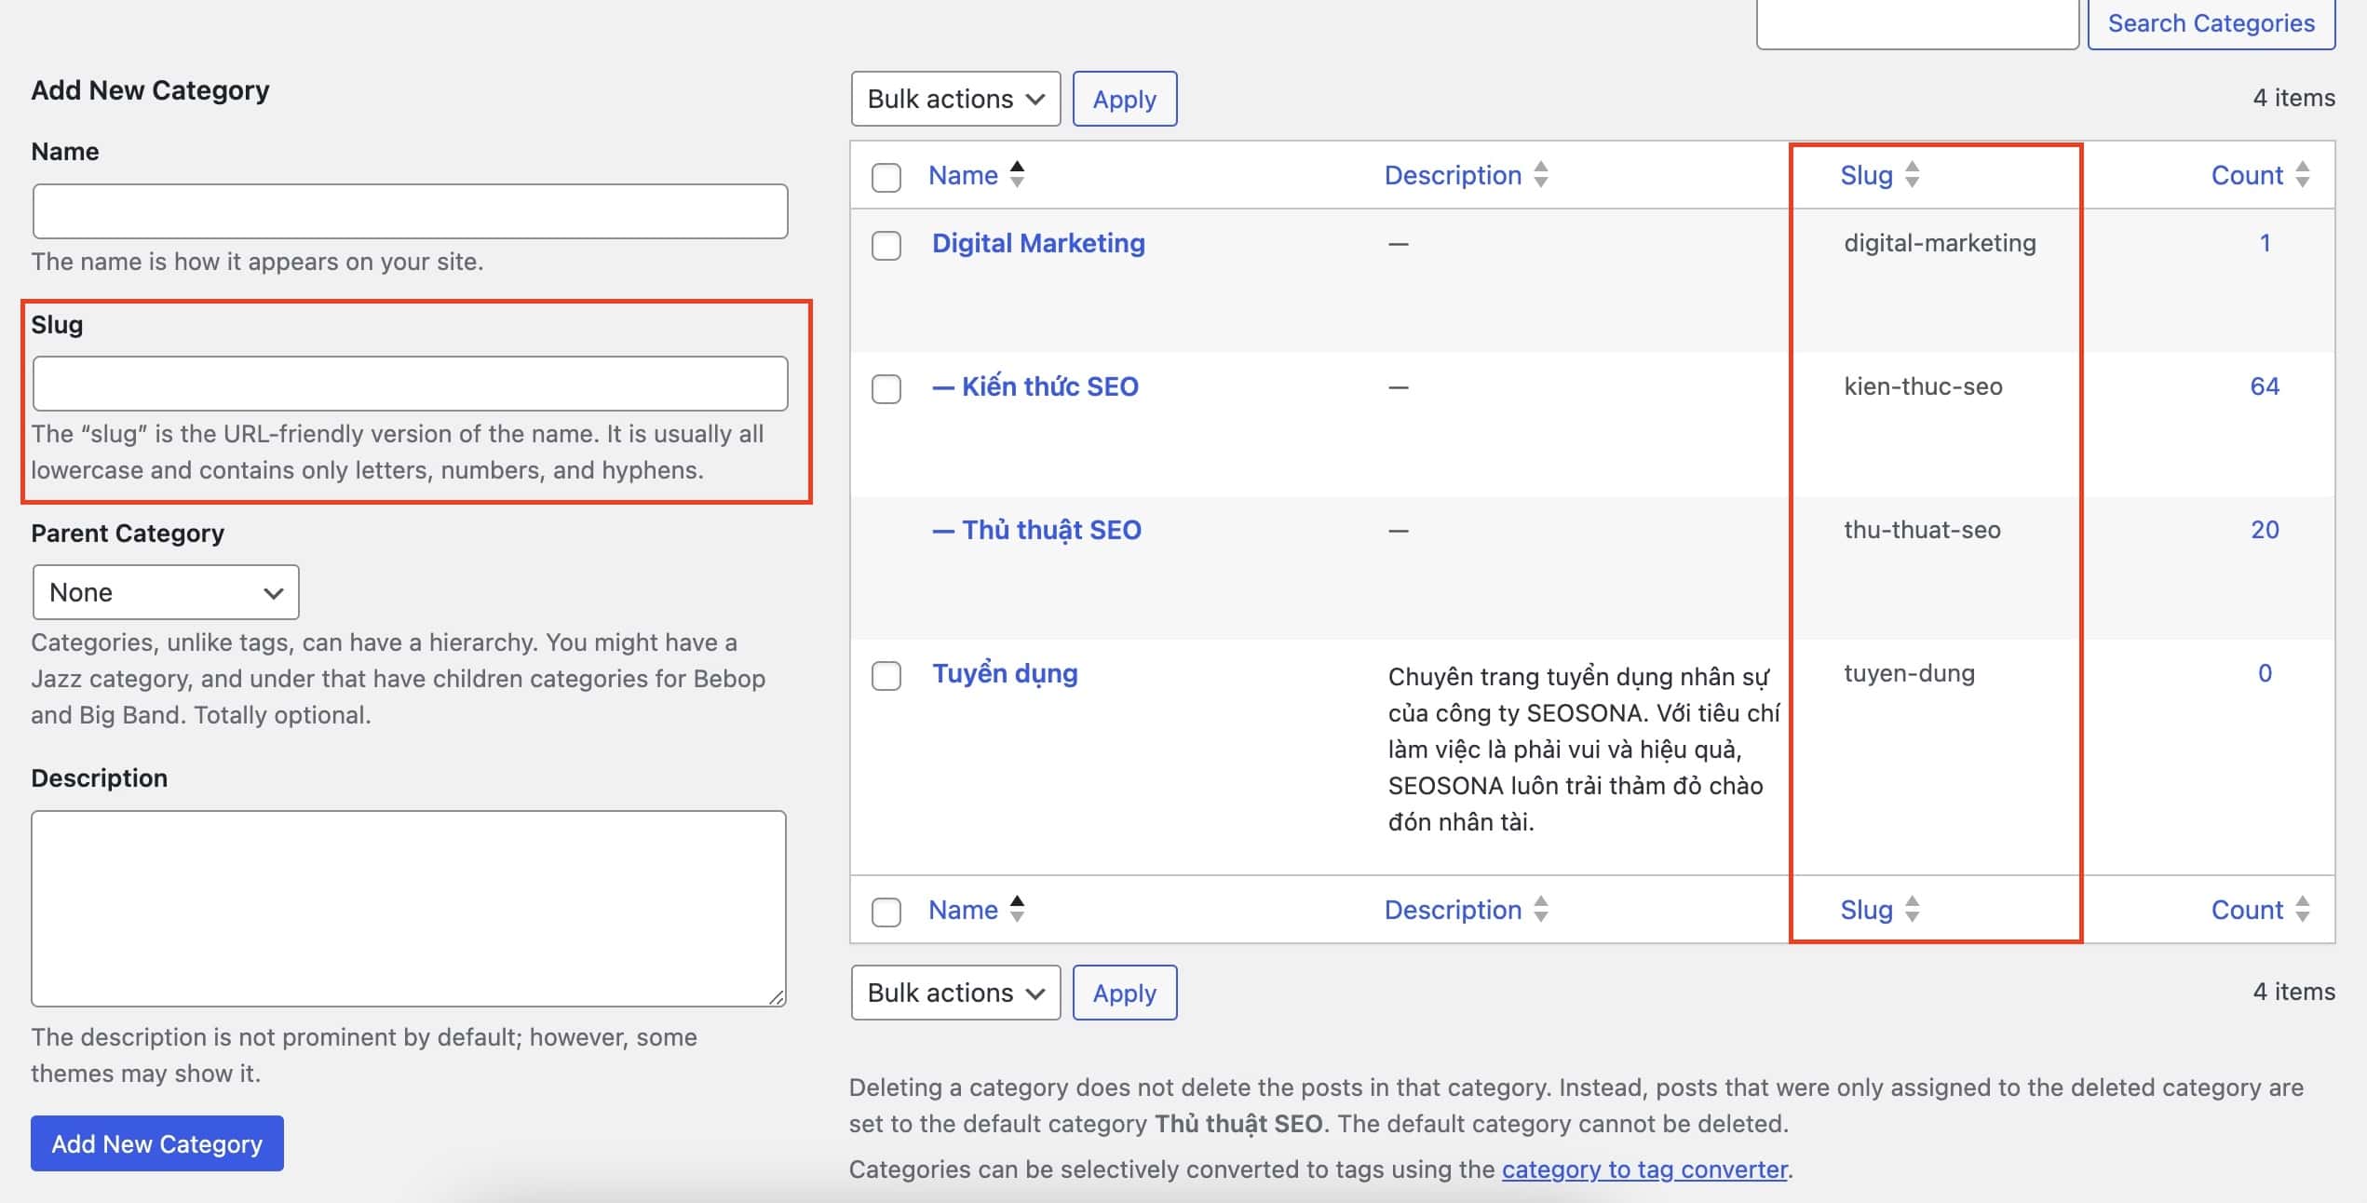Click the bottom Apply button
The image size is (2367, 1203).
click(1125, 993)
